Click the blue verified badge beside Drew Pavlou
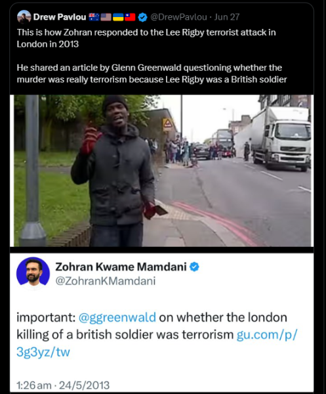Image resolution: width=326 pixels, height=394 pixels. [x=142, y=17]
